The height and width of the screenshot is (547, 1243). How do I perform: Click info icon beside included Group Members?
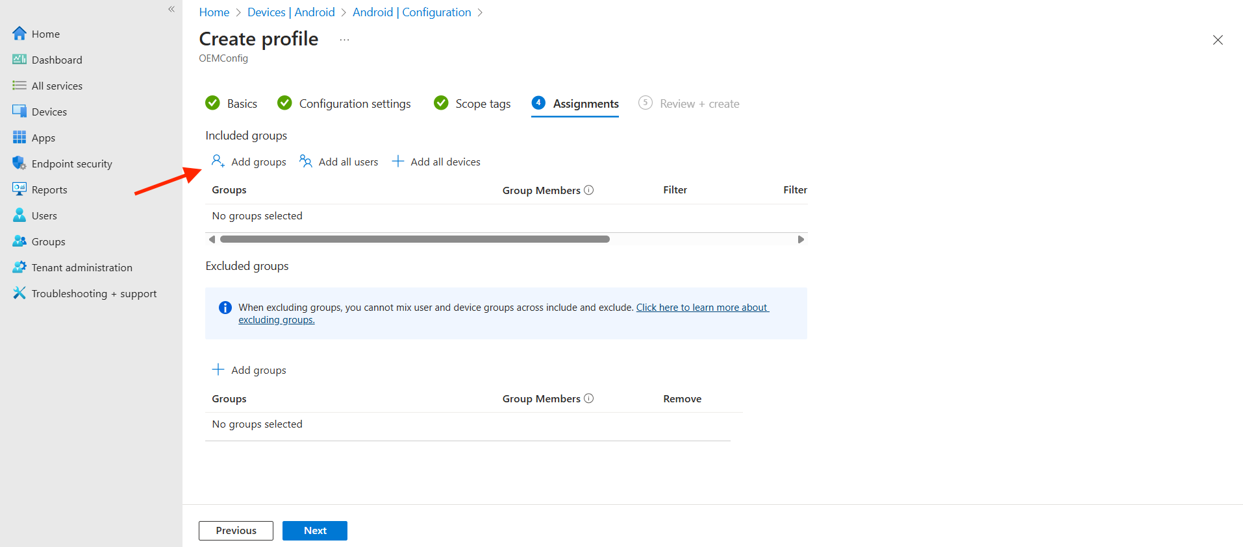pos(588,190)
